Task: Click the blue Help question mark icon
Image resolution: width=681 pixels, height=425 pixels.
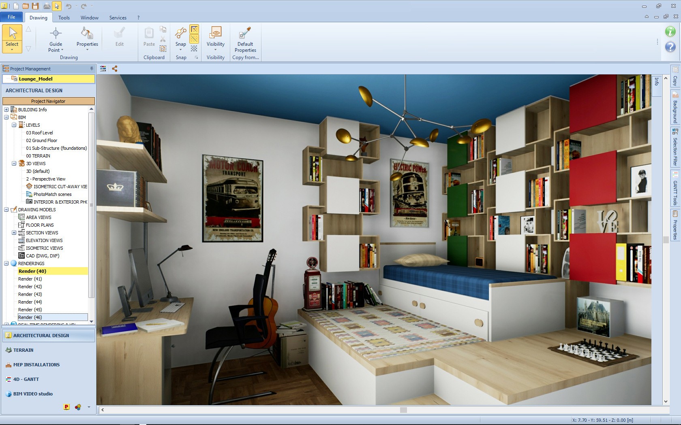Action: (670, 47)
